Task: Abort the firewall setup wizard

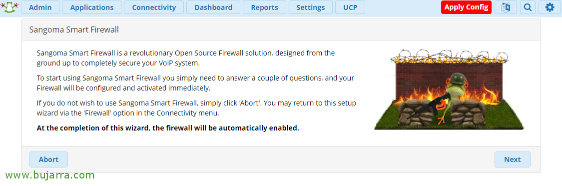Action: 48,159
